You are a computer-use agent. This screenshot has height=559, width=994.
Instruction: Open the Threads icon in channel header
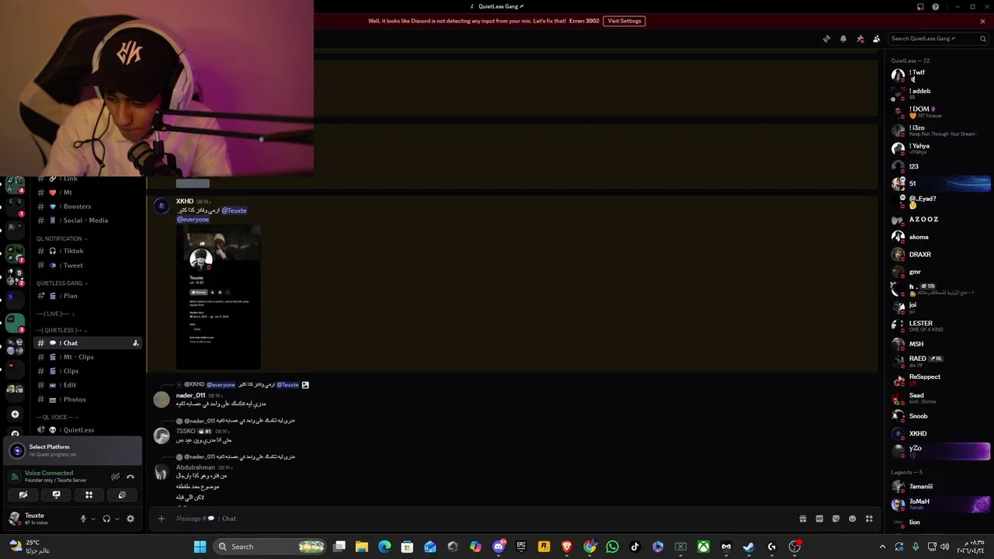pyautogui.click(x=826, y=39)
